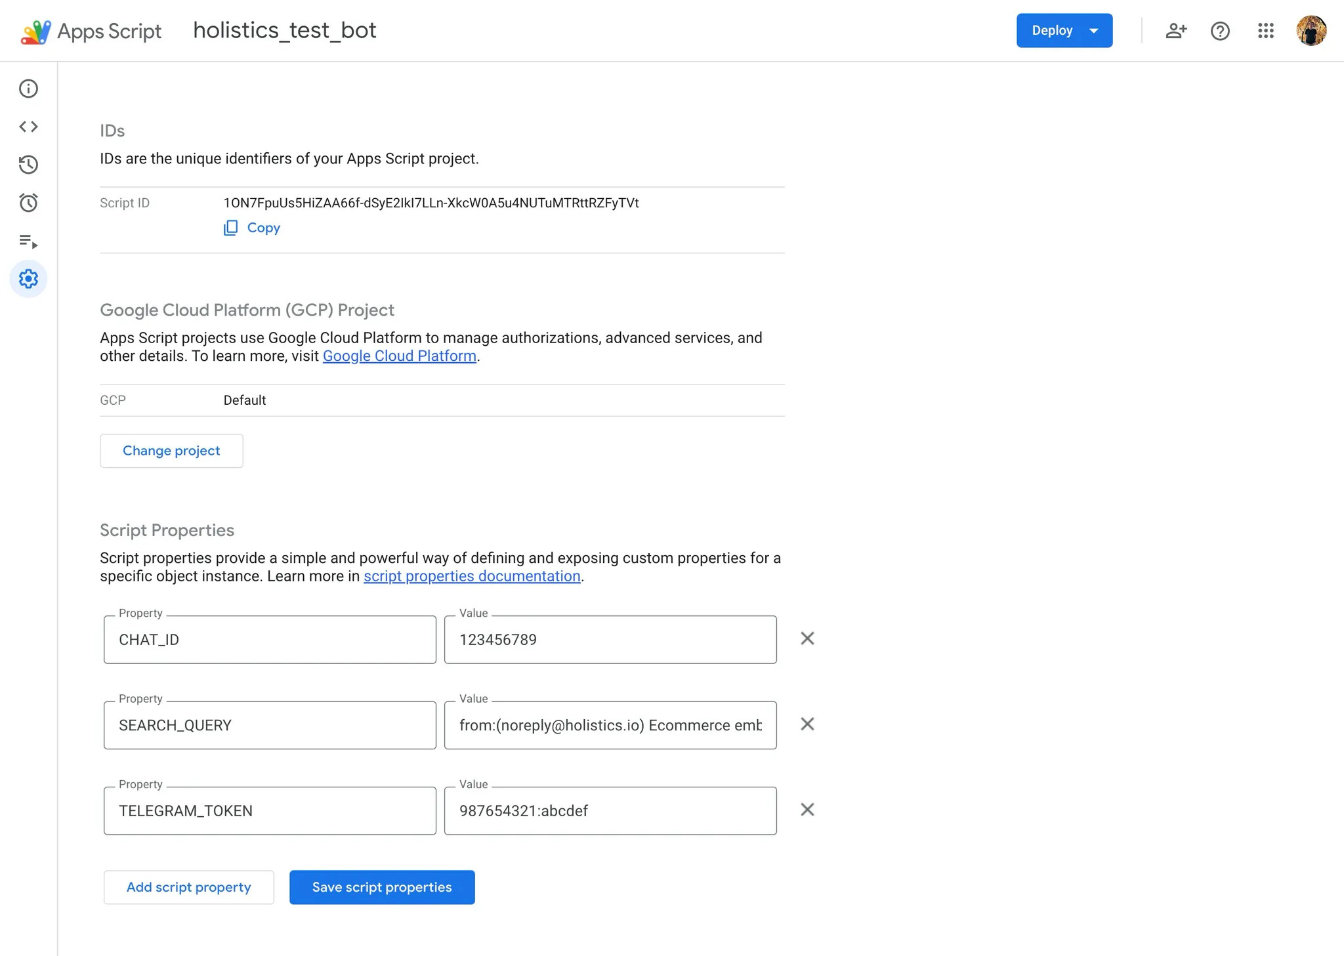Focus the TELEGRAM_TOKEN value field
Screen dimensions: 1344x956
[x=610, y=811]
